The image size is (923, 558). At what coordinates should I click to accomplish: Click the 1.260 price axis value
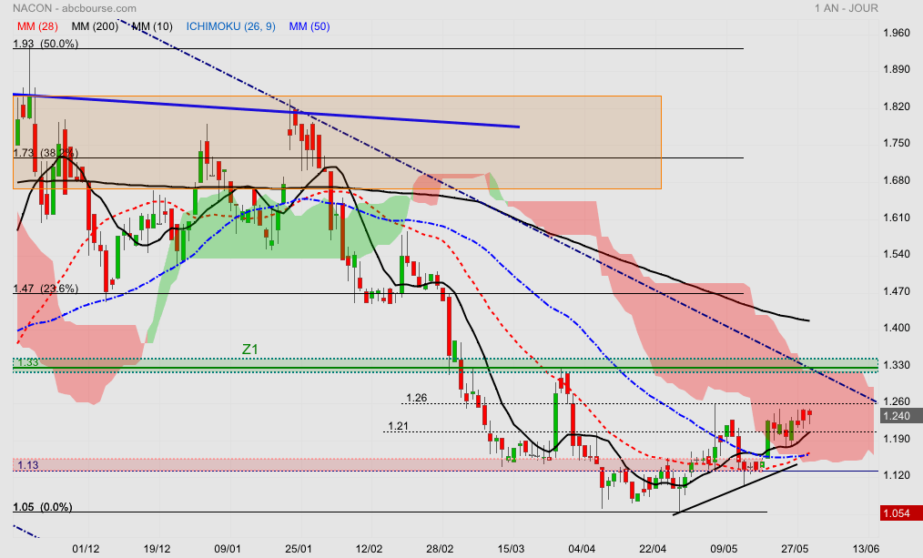897,401
